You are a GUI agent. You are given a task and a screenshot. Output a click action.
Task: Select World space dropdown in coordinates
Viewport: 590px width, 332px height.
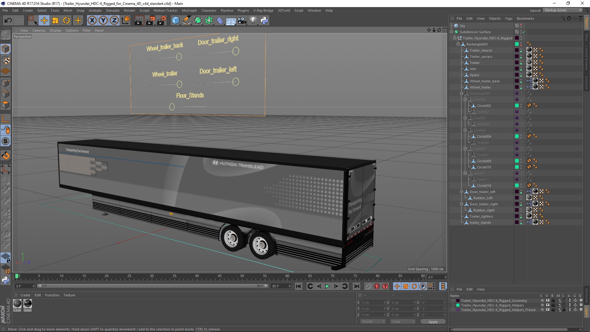tap(371, 321)
